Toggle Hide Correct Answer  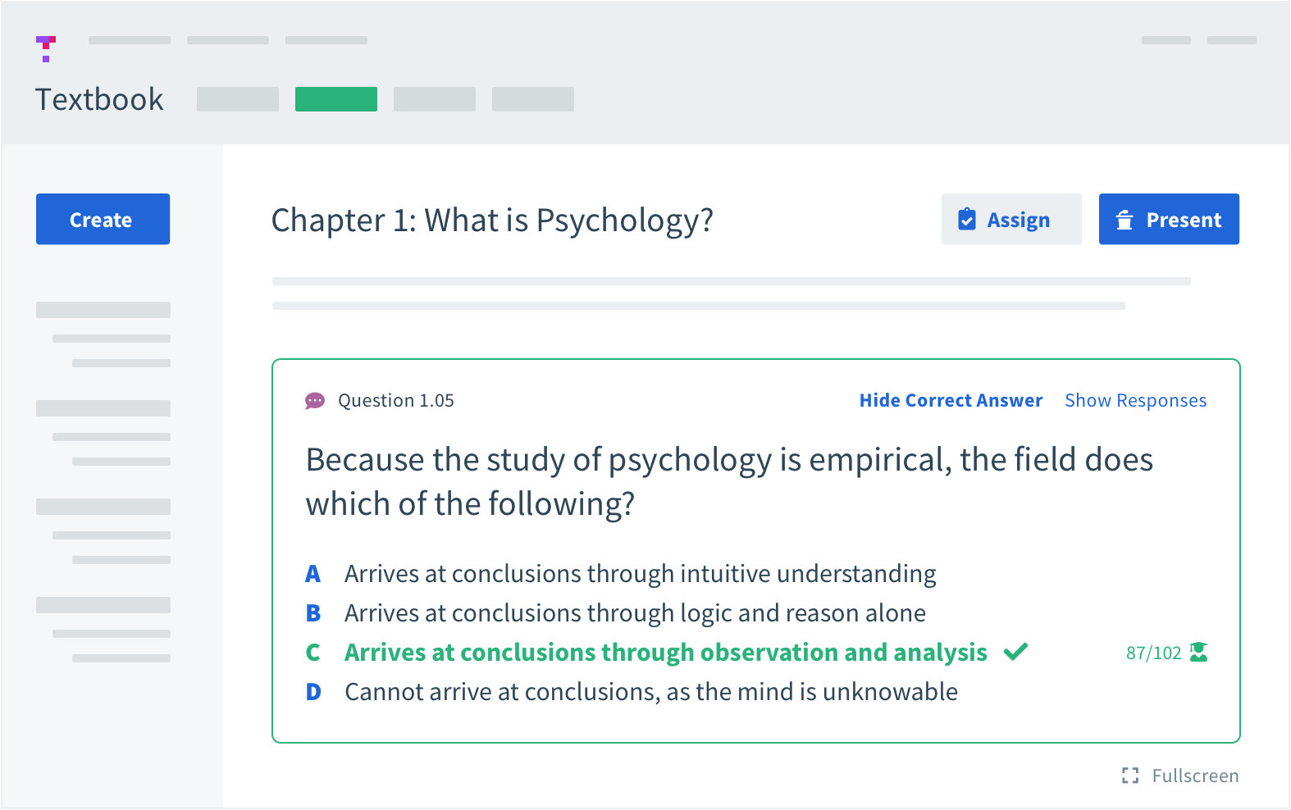[951, 400]
